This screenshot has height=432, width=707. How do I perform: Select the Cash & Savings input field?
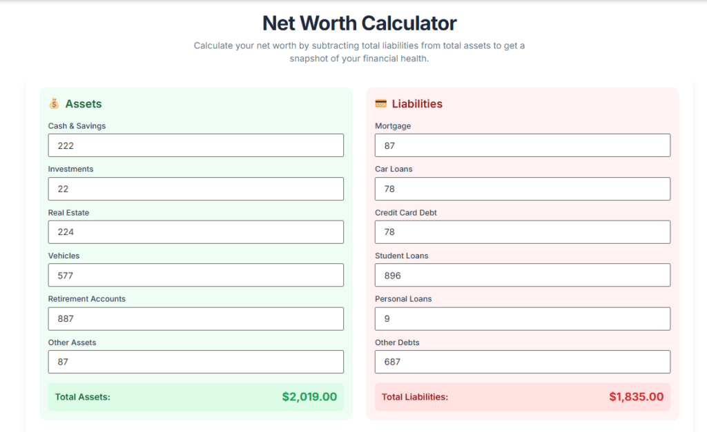click(x=195, y=145)
